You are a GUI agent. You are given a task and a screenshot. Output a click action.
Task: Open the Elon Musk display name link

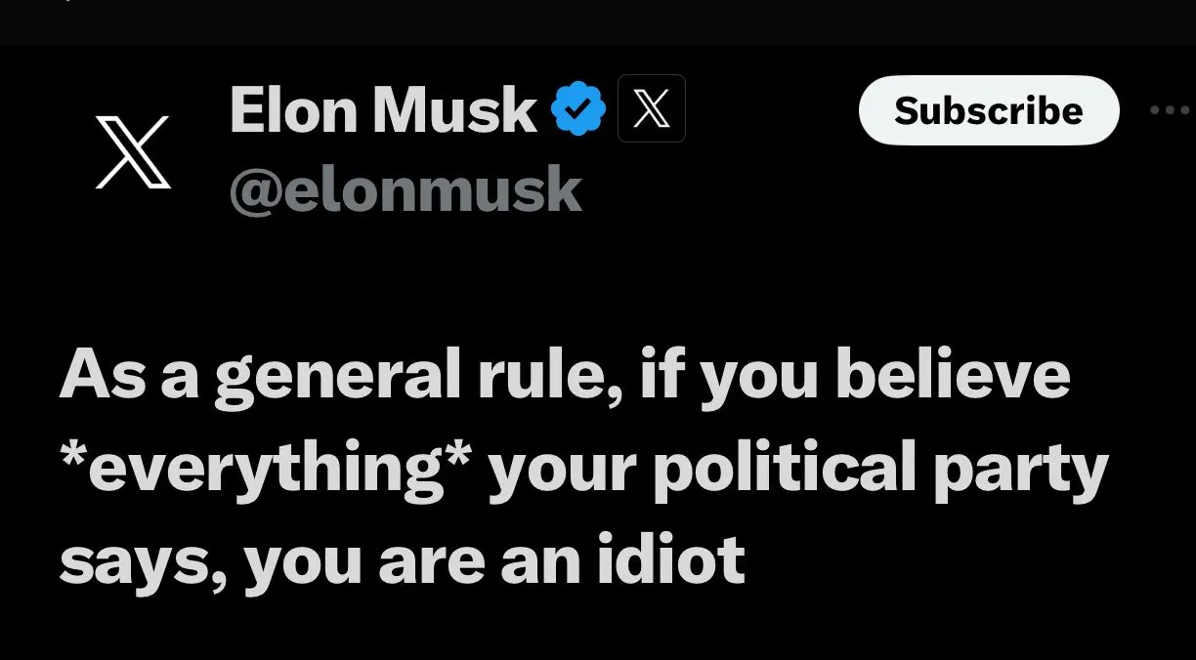click(x=383, y=109)
